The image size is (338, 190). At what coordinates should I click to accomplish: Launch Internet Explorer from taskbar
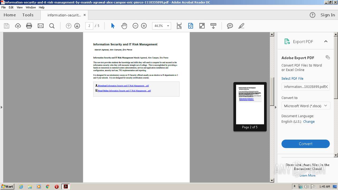click(x=21, y=187)
